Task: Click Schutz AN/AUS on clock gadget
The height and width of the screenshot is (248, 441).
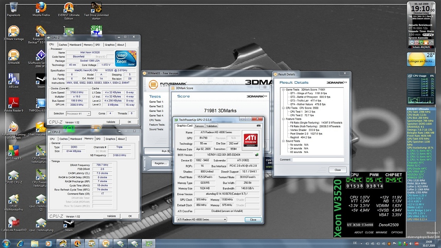Action: point(421,47)
